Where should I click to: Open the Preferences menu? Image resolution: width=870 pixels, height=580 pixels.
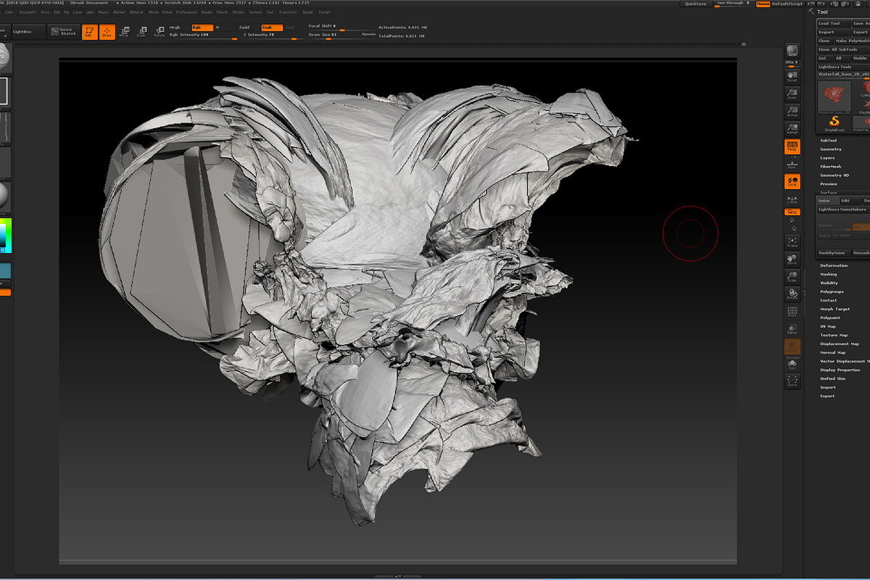point(187,12)
